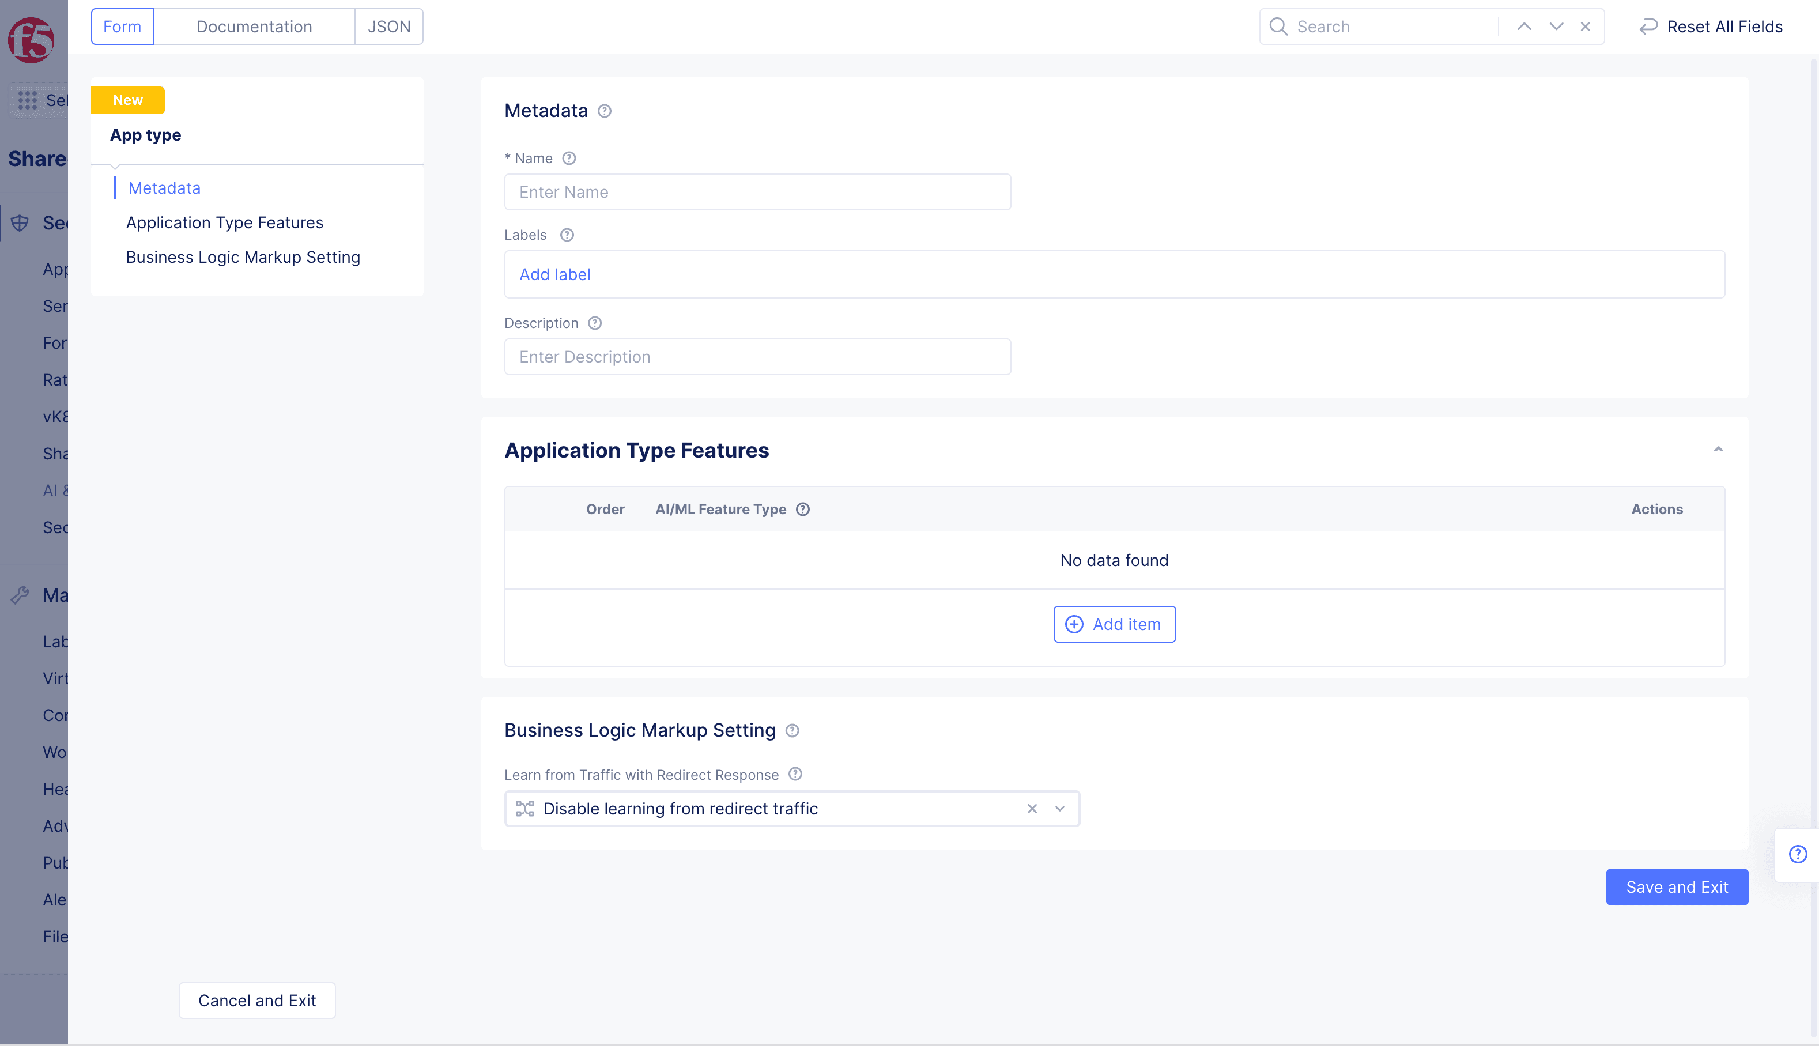The image size is (1819, 1049).
Task: Click the Business Logic Markup Setting sidebar item
Action: 243,256
